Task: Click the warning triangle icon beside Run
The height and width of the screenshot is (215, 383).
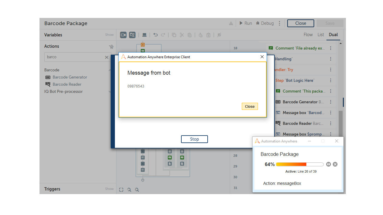Action: (x=231, y=23)
